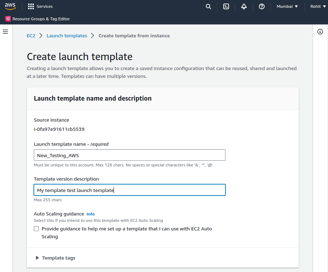Click the 'Must be unique to this account' hint
328x272 pixels.
[x=124, y=165]
